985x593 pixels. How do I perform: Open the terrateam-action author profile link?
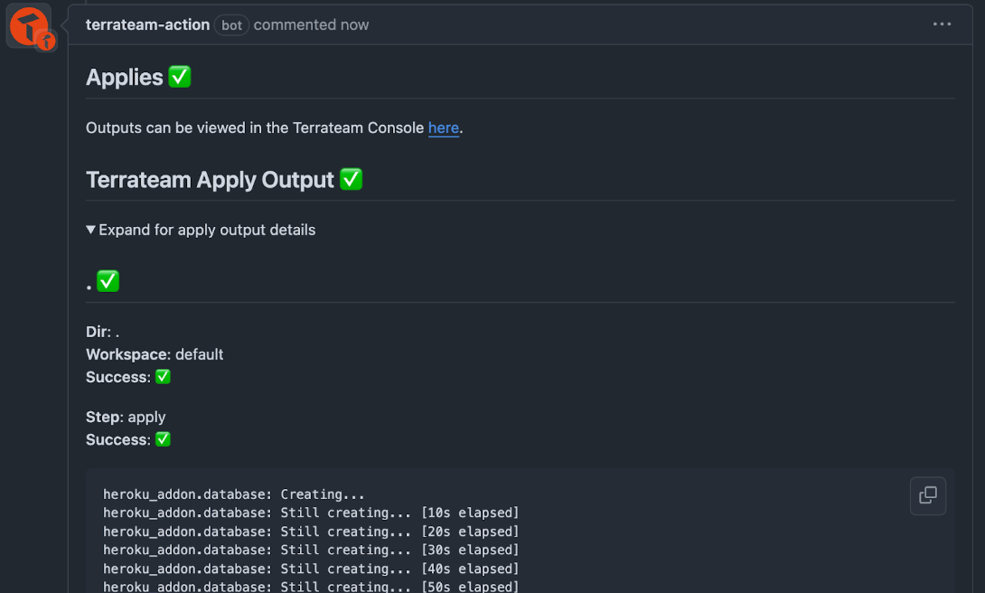(147, 24)
